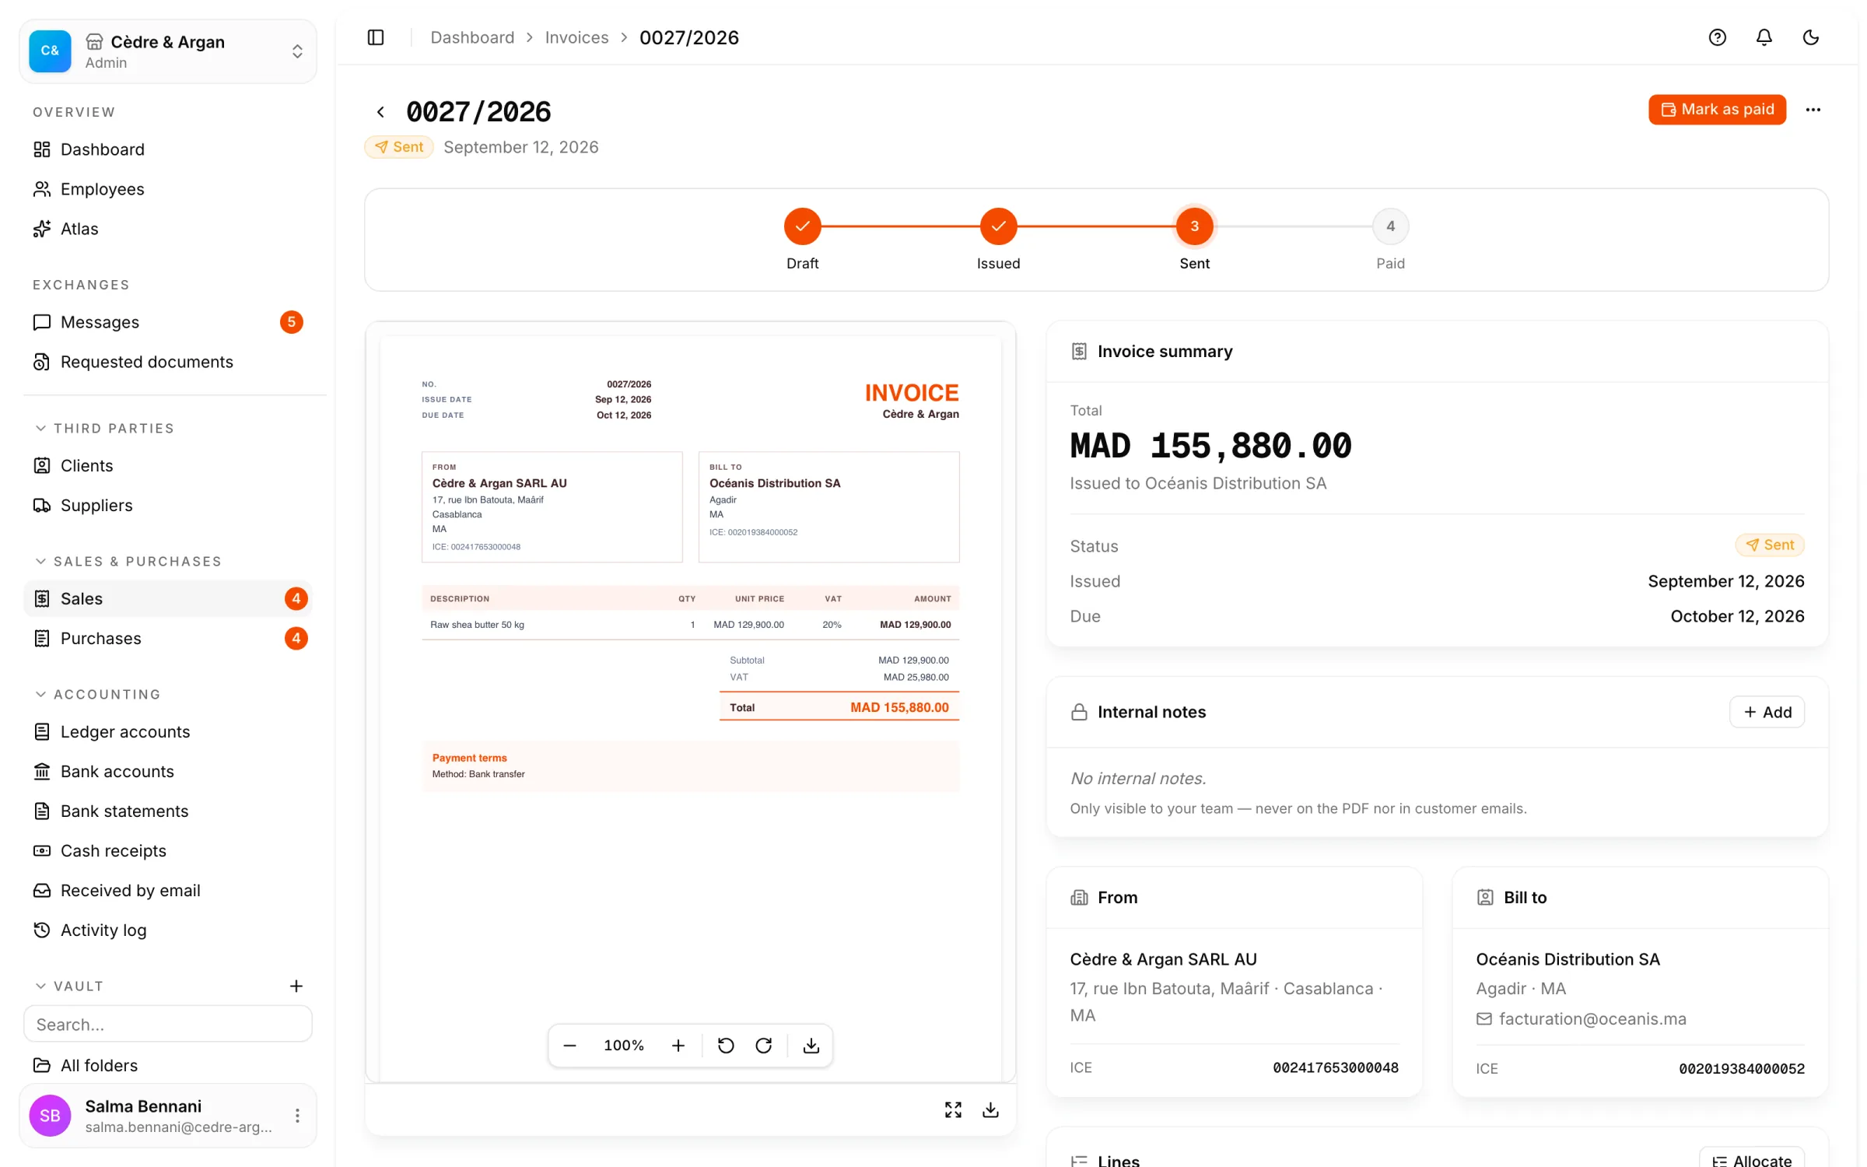Click the Mark as paid button
Viewport: 1867px width, 1167px height.
[x=1717, y=110]
